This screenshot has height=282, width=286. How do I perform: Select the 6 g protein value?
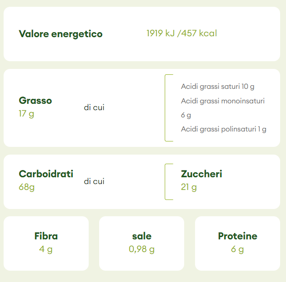(238, 249)
